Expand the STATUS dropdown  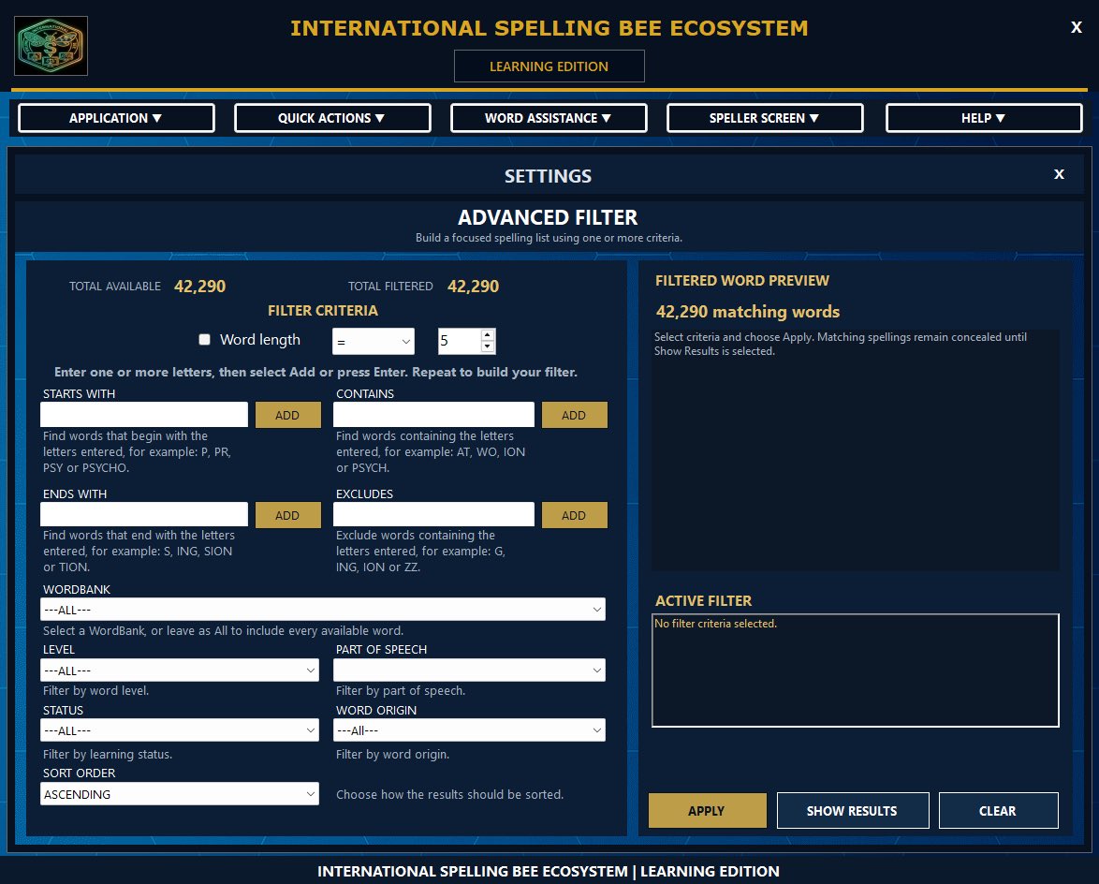(180, 730)
